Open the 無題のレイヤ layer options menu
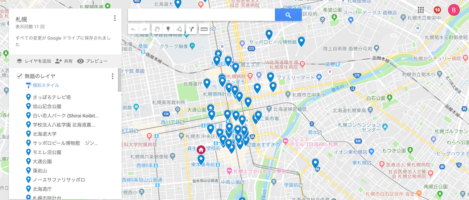The image size is (469, 200). 113,76
